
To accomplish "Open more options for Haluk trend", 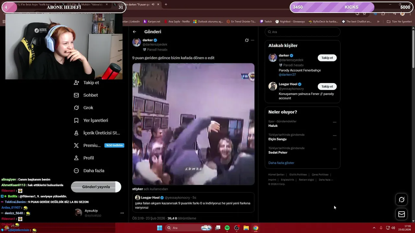I will pos(335,122).
